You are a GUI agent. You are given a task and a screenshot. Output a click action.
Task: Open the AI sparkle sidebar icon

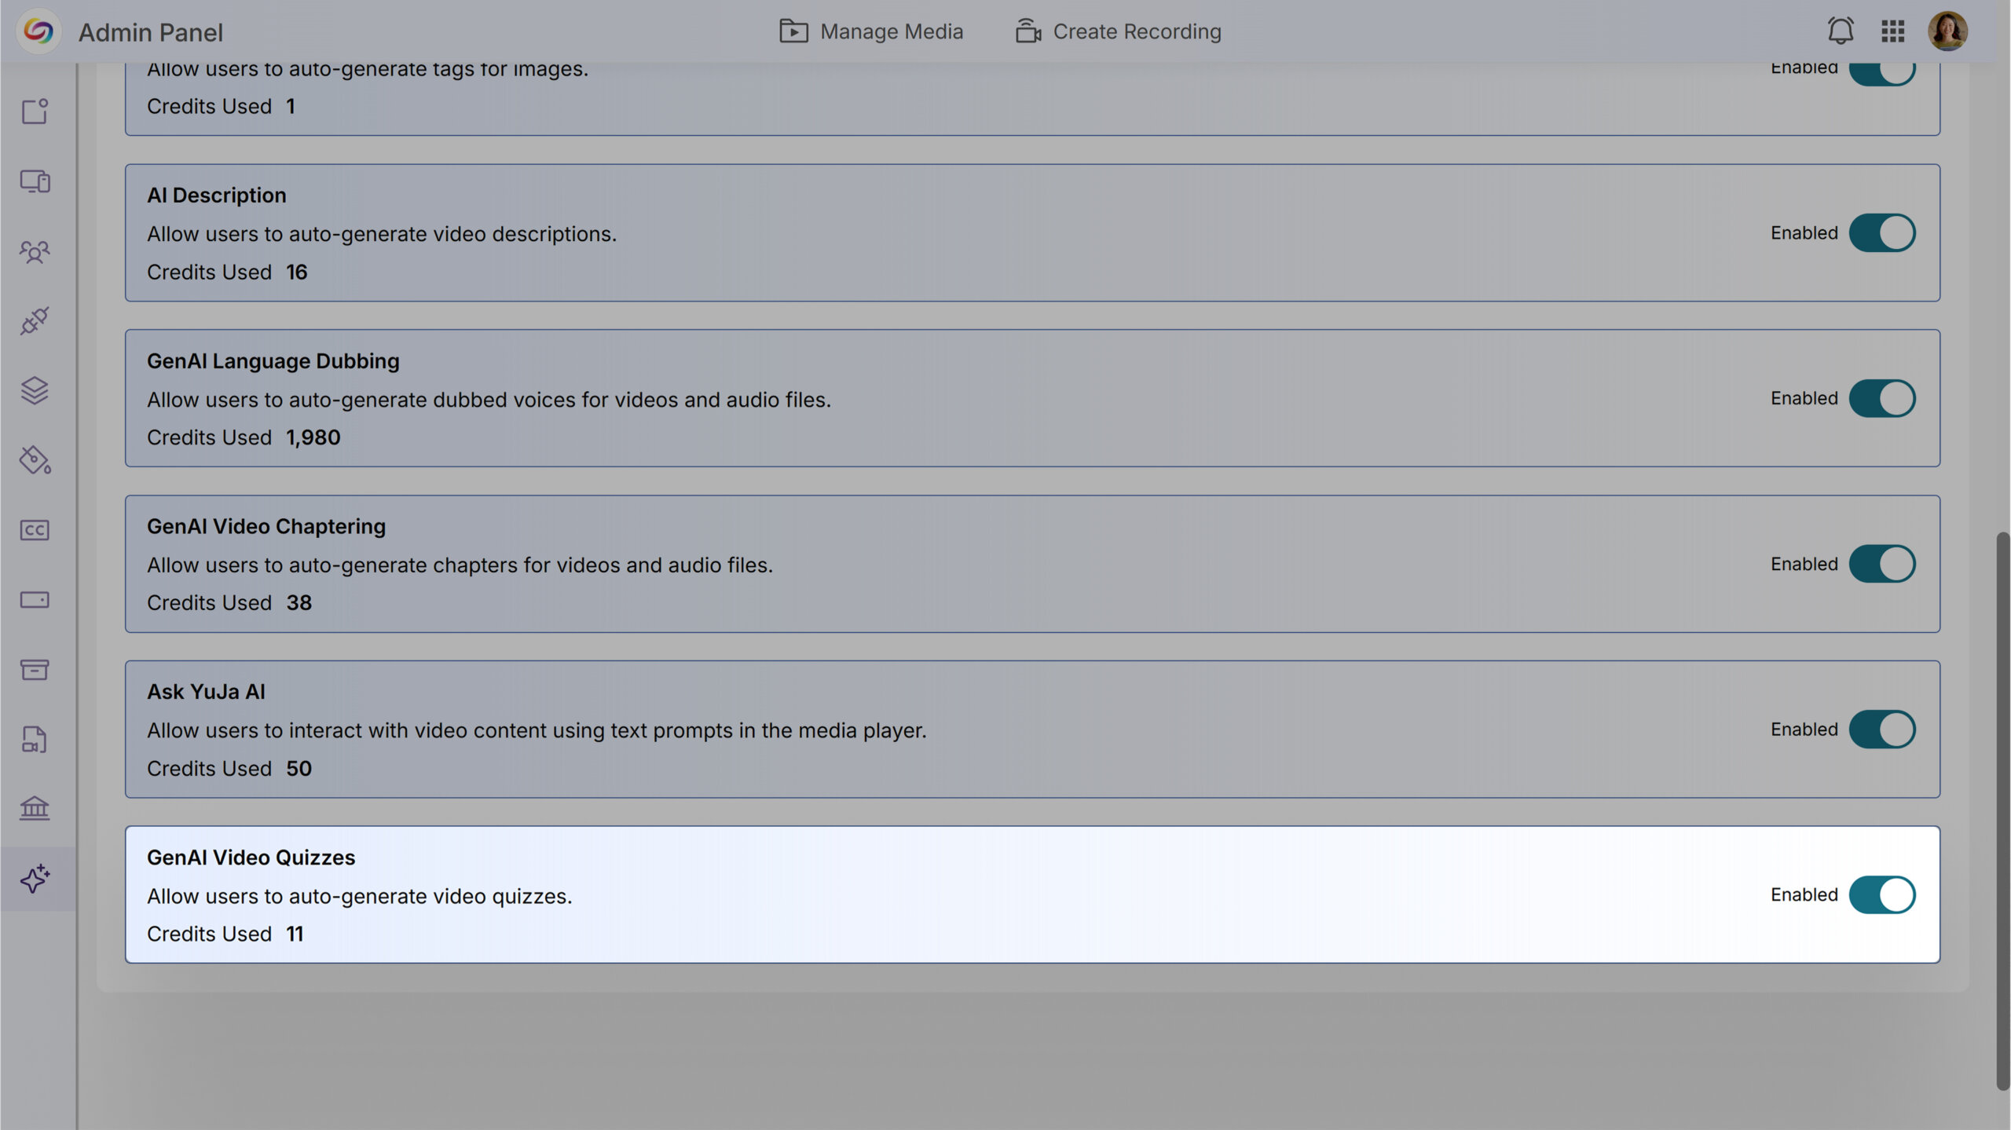coord(36,879)
